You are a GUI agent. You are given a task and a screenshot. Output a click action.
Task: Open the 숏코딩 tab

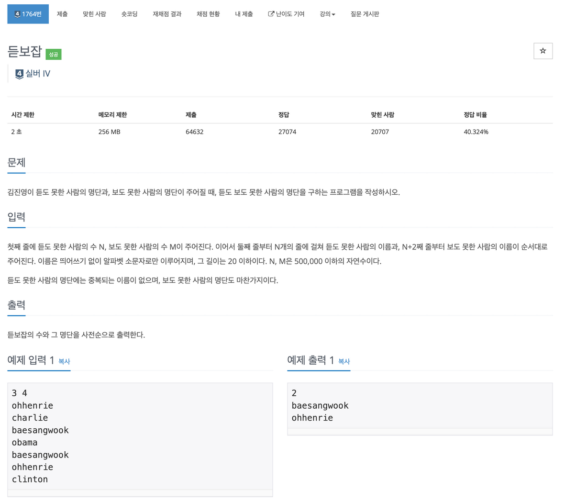129,14
